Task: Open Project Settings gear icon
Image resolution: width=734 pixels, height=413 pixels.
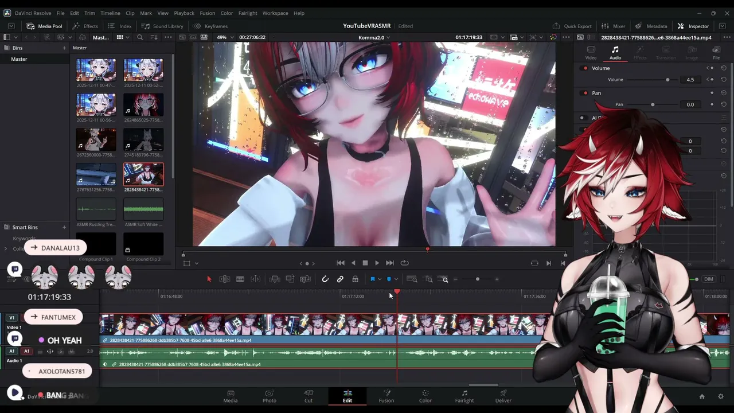Action: pyautogui.click(x=721, y=396)
